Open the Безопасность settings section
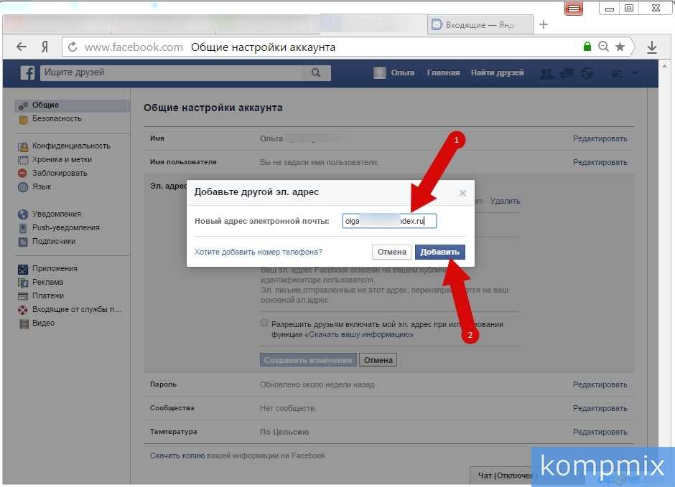Screen dimensions: 675x487 [x=57, y=118]
